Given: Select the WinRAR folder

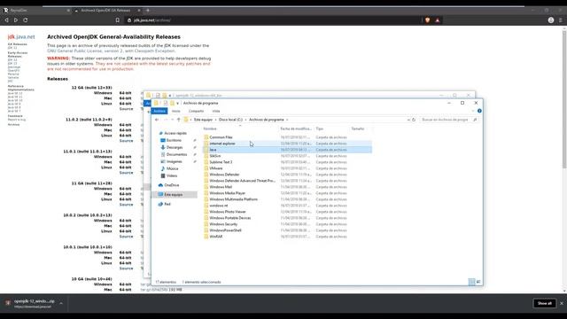Looking at the screenshot, I should [216, 237].
